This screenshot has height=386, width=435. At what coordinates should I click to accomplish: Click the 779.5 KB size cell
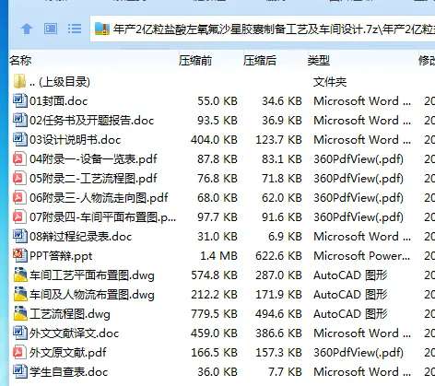(x=214, y=314)
